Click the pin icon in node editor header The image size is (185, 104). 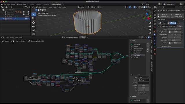(x=88, y=37)
